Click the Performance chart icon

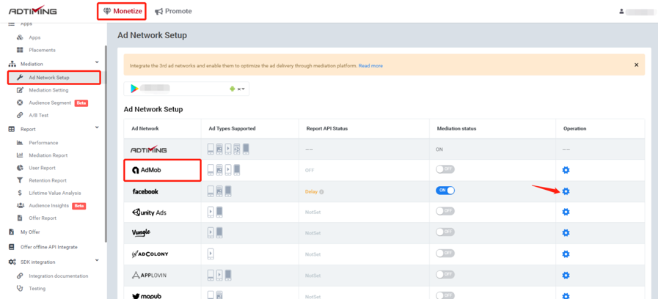point(20,143)
